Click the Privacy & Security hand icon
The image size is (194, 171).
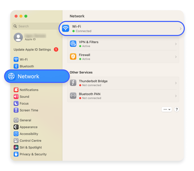click(x=16, y=154)
